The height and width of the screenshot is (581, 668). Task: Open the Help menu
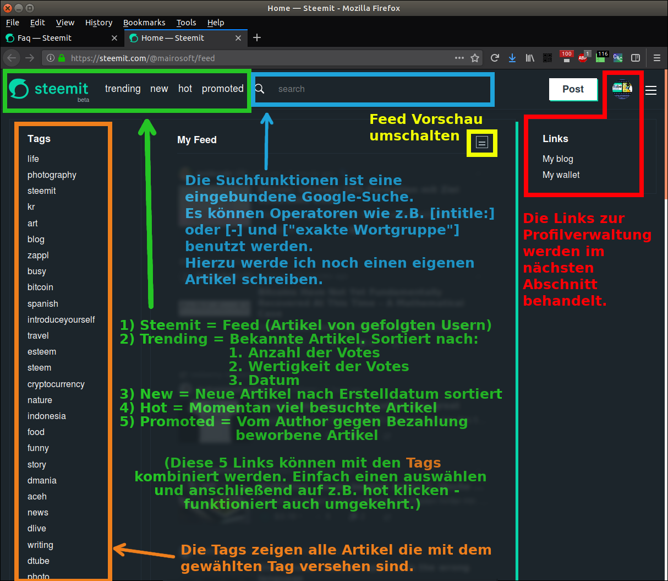click(x=216, y=23)
